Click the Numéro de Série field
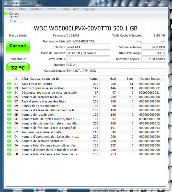Screen dimensions: 172x192 88,41
